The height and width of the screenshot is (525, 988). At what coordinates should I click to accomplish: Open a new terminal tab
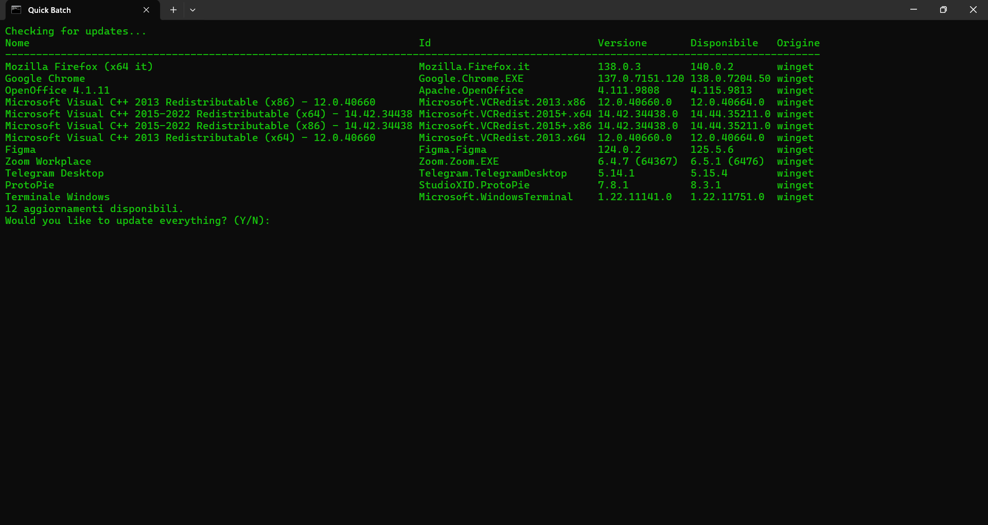pos(173,10)
